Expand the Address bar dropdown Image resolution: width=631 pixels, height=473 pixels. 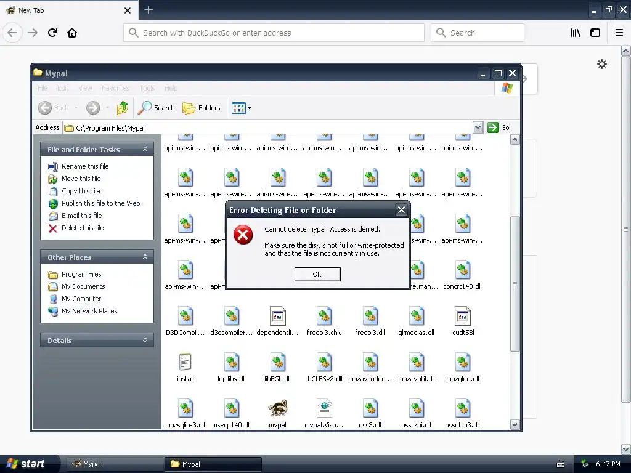(x=478, y=128)
